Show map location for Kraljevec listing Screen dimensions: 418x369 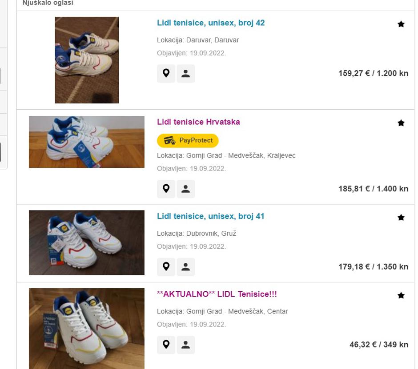click(x=166, y=189)
